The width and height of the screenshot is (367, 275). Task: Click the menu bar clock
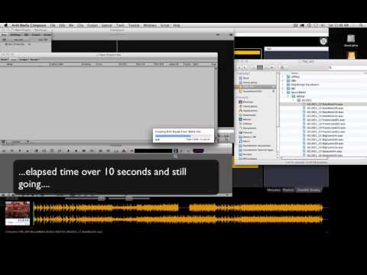click(339, 25)
